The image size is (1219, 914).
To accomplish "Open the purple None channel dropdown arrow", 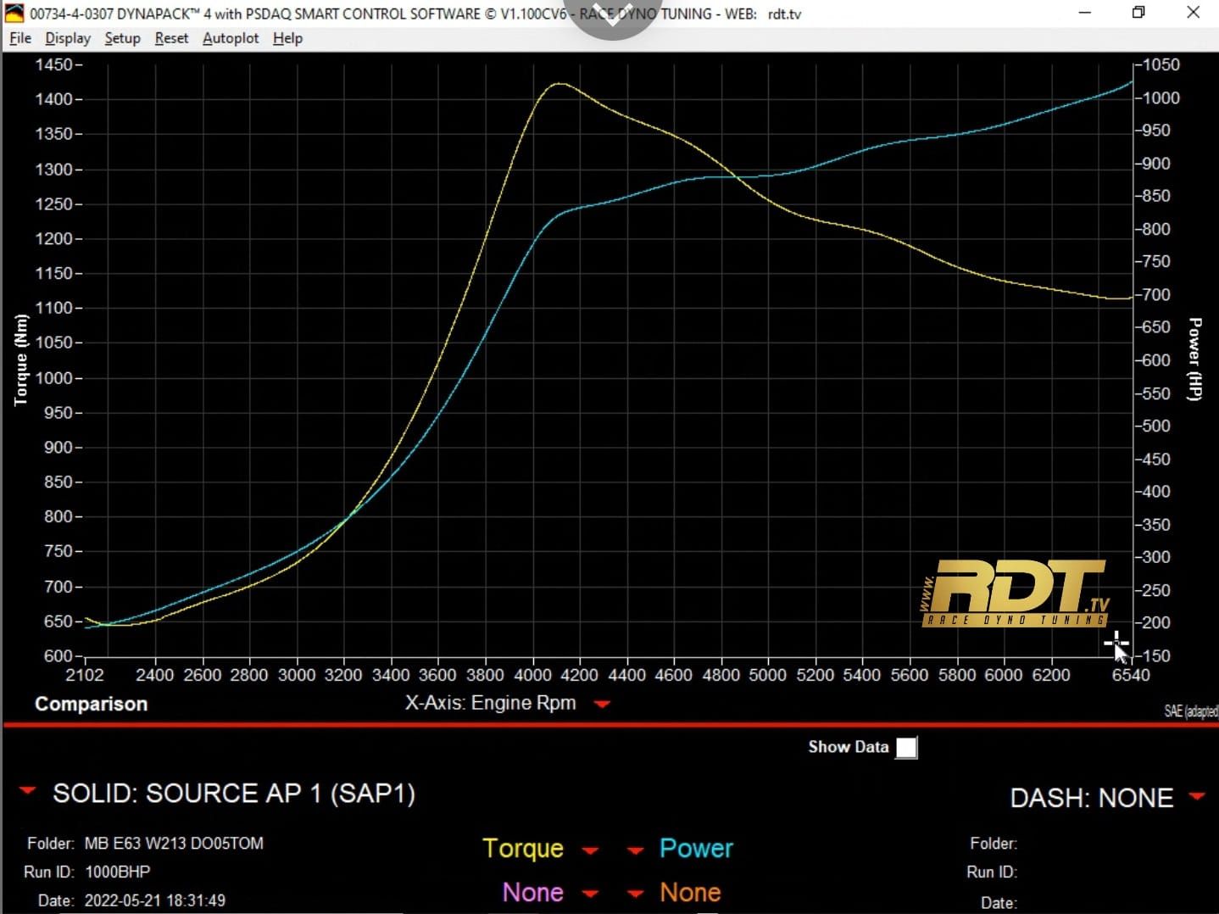I will pyautogui.click(x=591, y=894).
